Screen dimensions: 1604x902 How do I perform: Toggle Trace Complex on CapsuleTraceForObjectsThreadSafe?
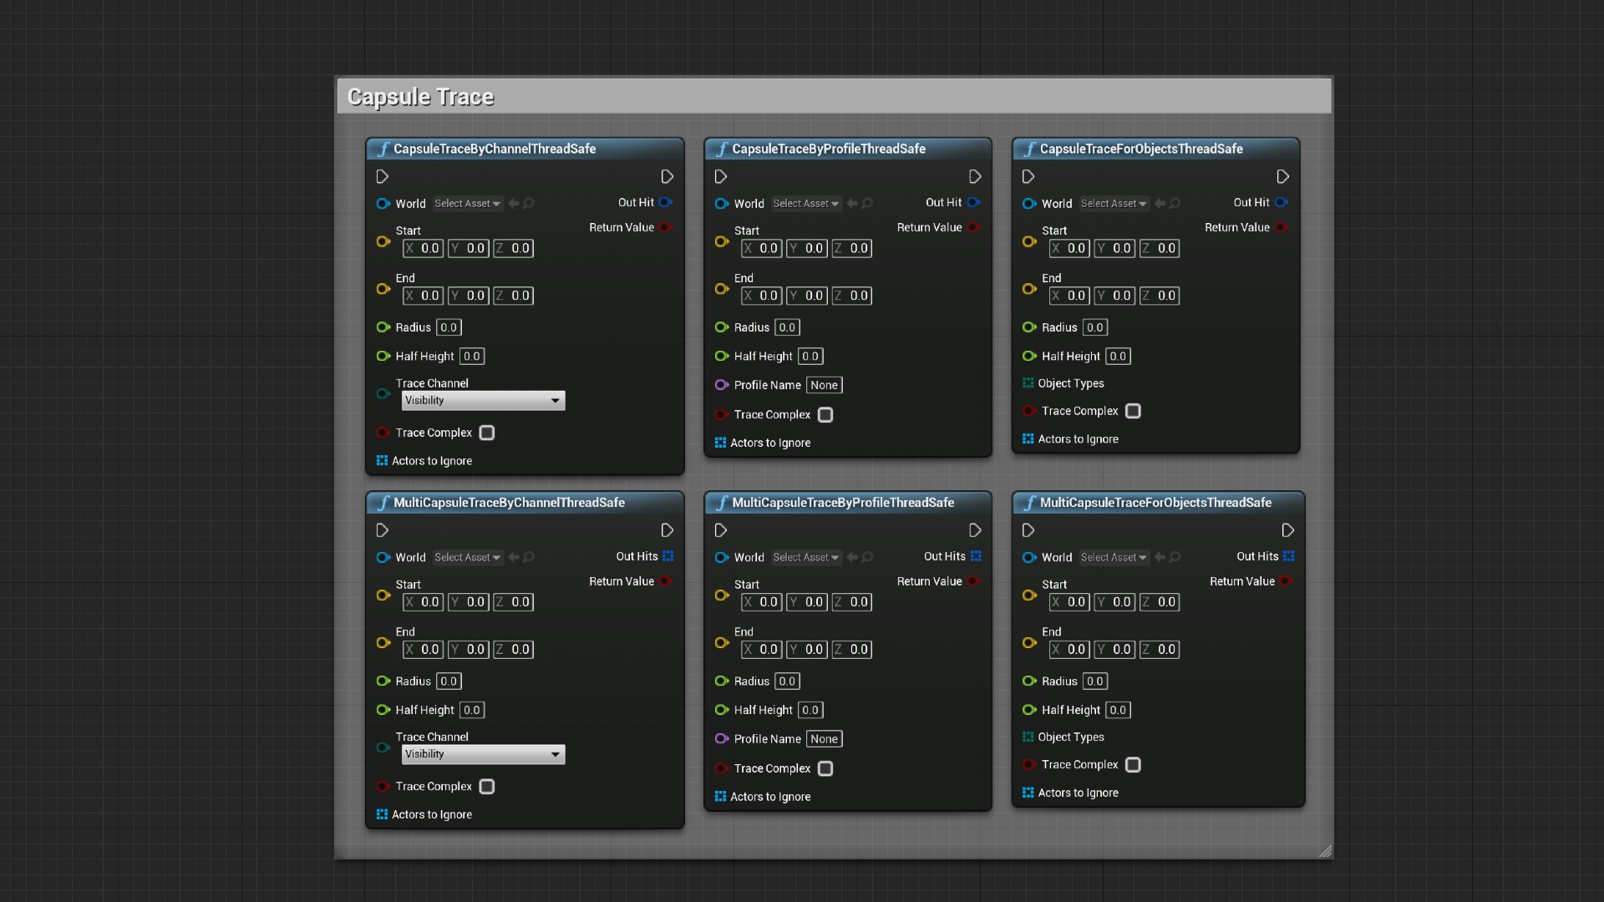pyautogui.click(x=1133, y=410)
